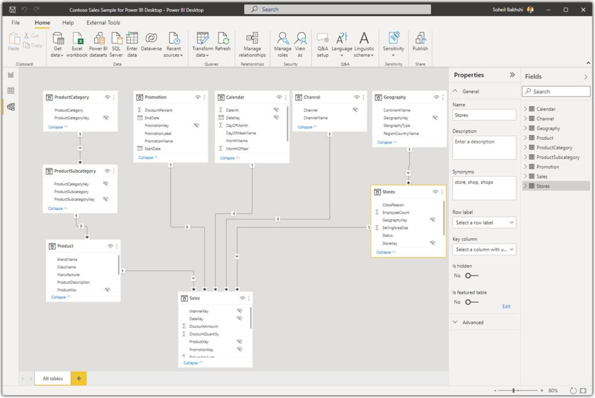Collapse the Stores table card
This screenshot has width=595, height=398.
(386, 252)
